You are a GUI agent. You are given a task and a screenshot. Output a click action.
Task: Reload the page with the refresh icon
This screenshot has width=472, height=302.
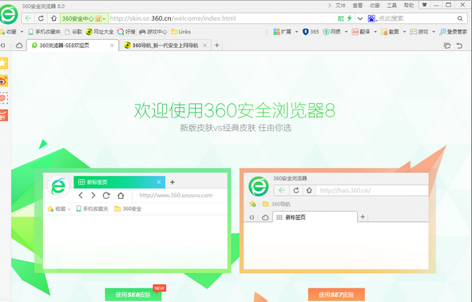click(41, 18)
